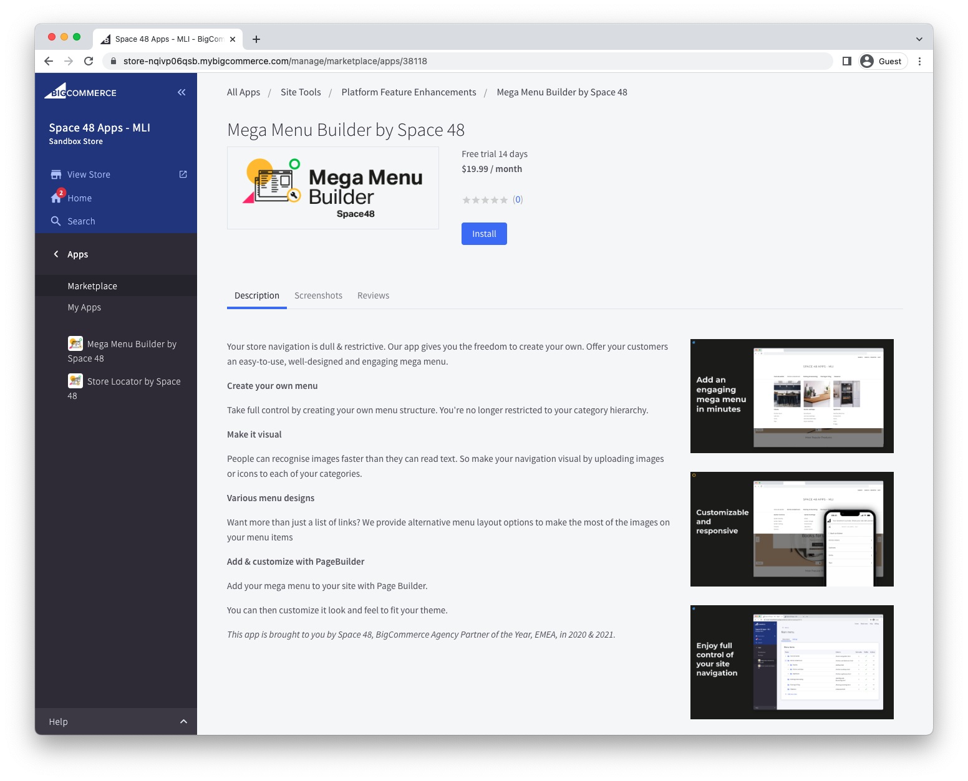Screen dimensions: 968x781
Task: Click the Home icon with notification badge
Action: click(x=57, y=197)
